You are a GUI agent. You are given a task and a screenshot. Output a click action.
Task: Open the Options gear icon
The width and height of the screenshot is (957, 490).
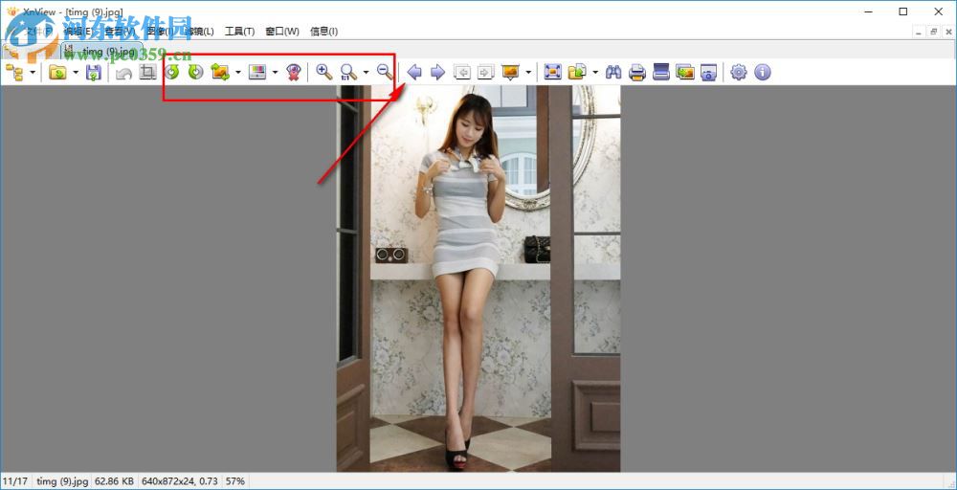[739, 73]
